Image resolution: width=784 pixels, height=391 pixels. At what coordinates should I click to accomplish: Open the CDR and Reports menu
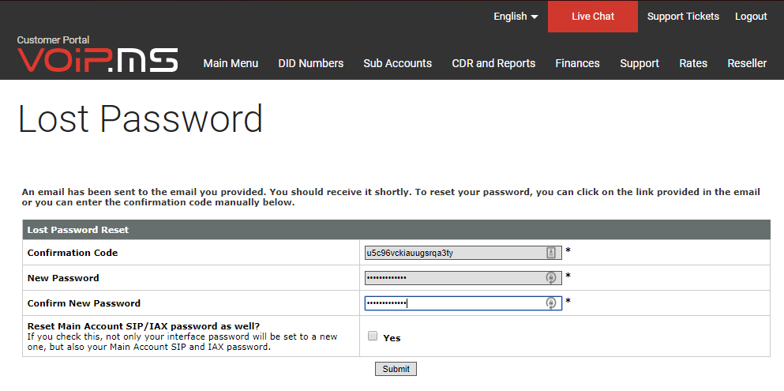click(x=493, y=63)
